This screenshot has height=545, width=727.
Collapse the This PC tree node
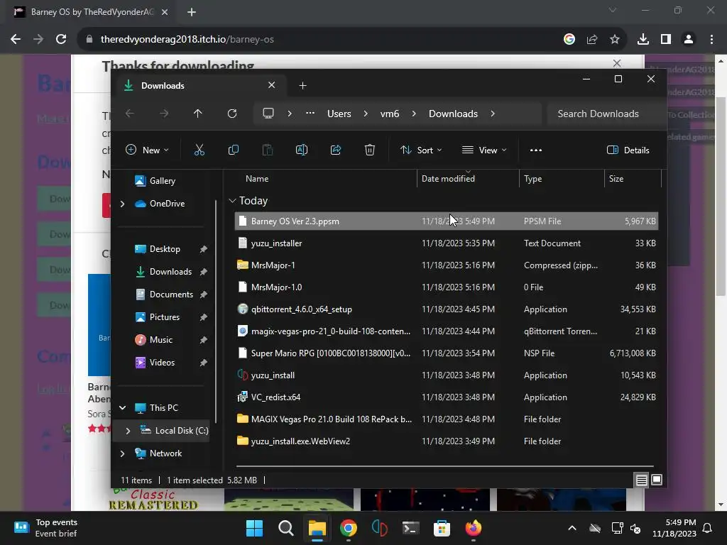pos(122,408)
